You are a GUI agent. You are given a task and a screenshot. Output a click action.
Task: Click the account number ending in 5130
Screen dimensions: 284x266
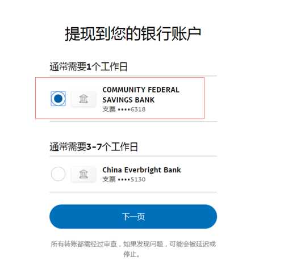tap(132, 179)
